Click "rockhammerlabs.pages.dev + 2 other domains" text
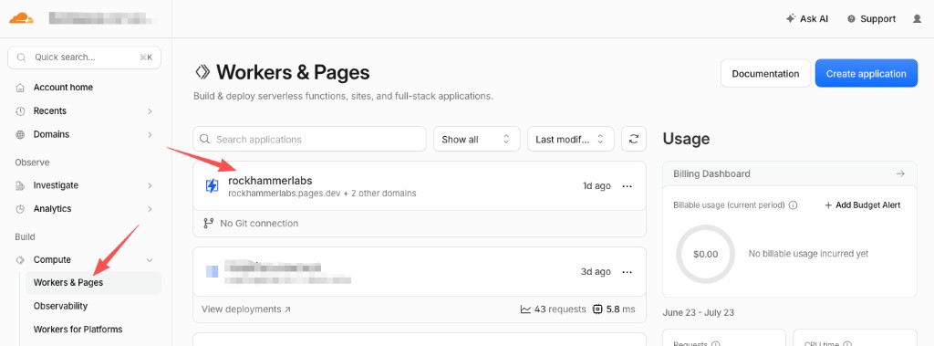The image size is (934, 346). point(322,194)
